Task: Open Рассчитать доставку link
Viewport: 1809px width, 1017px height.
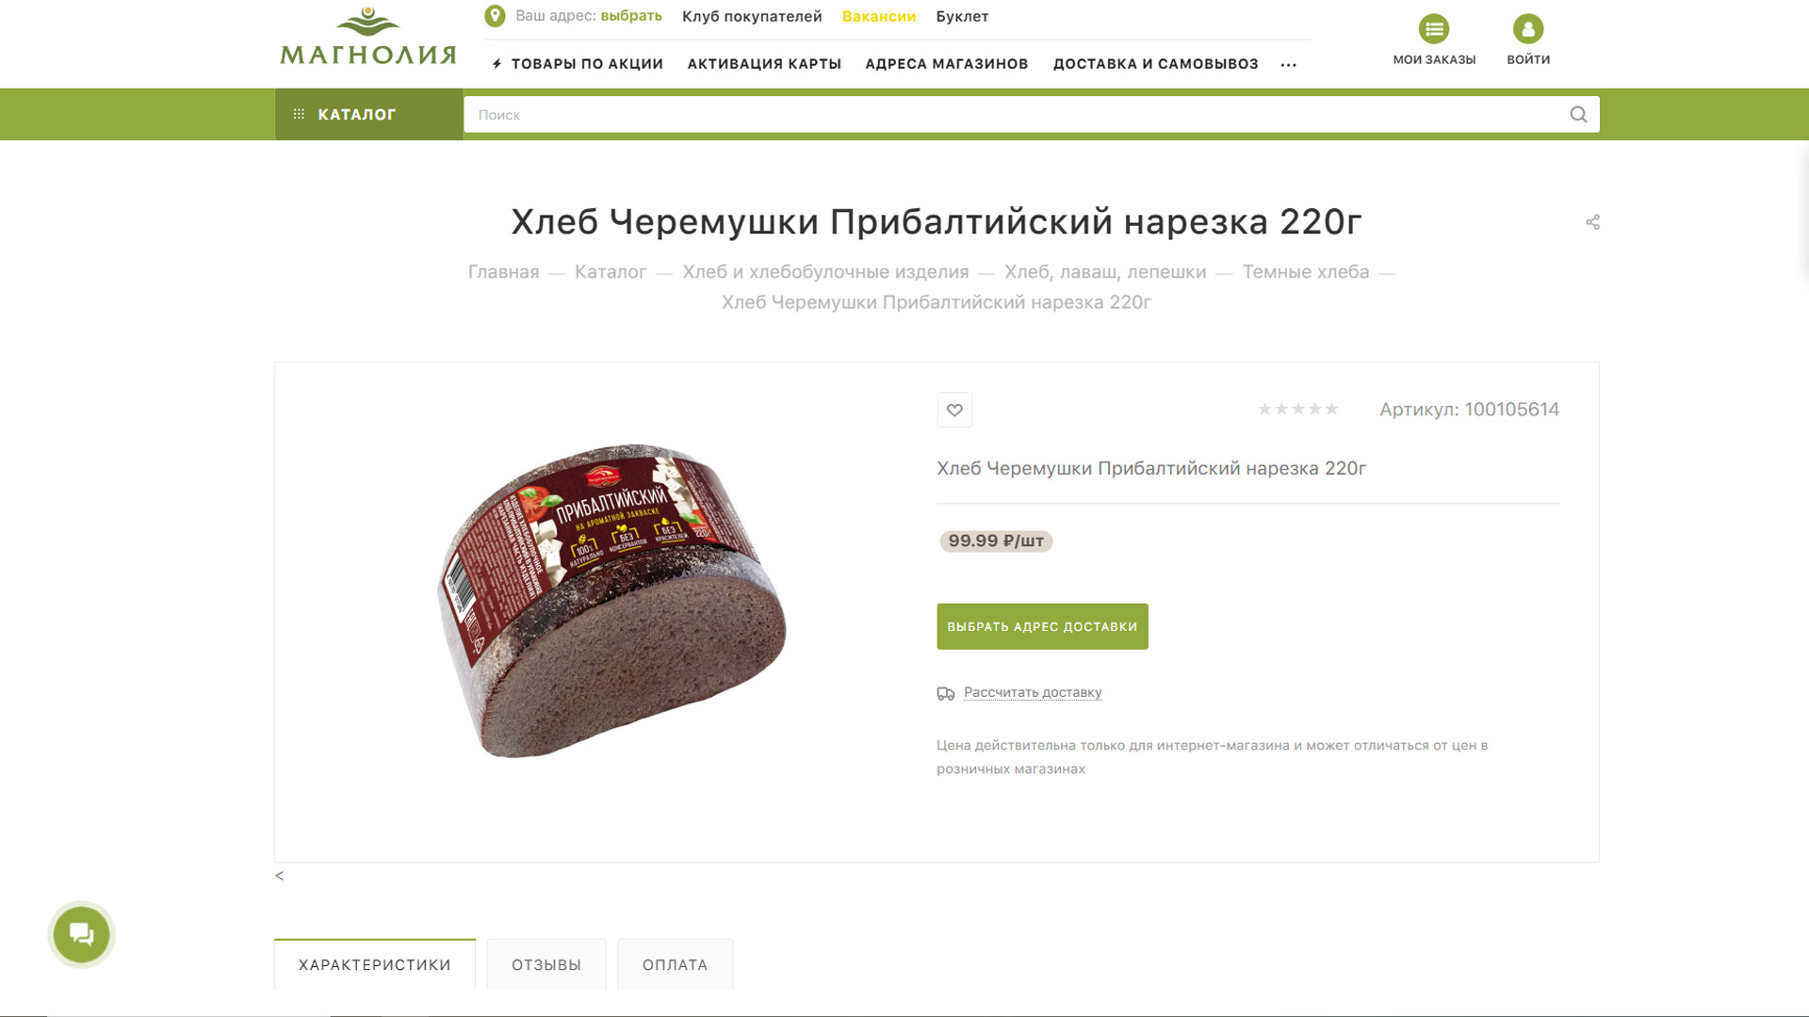Action: pyautogui.click(x=1033, y=692)
